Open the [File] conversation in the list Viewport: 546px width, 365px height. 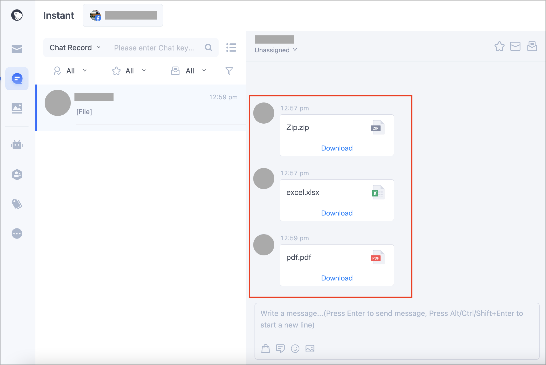[x=141, y=107]
